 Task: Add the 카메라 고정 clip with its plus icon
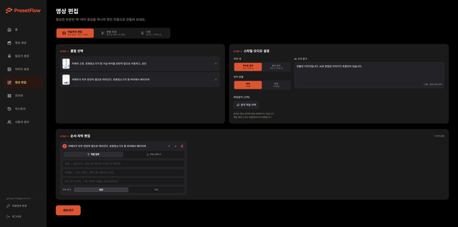pos(216,64)
